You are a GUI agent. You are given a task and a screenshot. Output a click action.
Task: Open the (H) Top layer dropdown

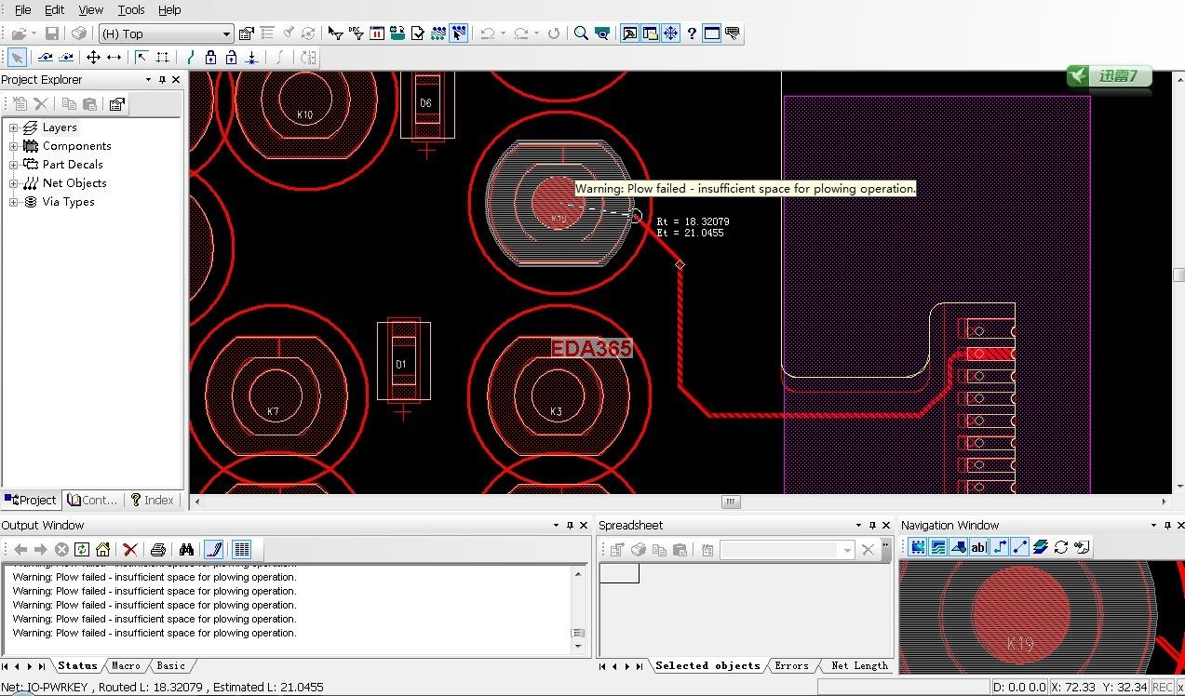coord(226,34)
